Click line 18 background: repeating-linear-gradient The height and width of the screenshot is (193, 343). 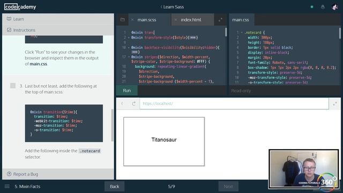(170, 66)
